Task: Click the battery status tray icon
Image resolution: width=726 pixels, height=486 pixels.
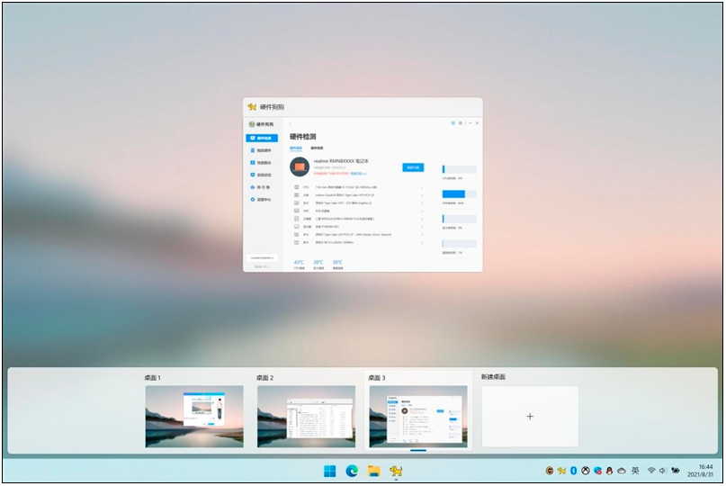Action: point(675,471)
